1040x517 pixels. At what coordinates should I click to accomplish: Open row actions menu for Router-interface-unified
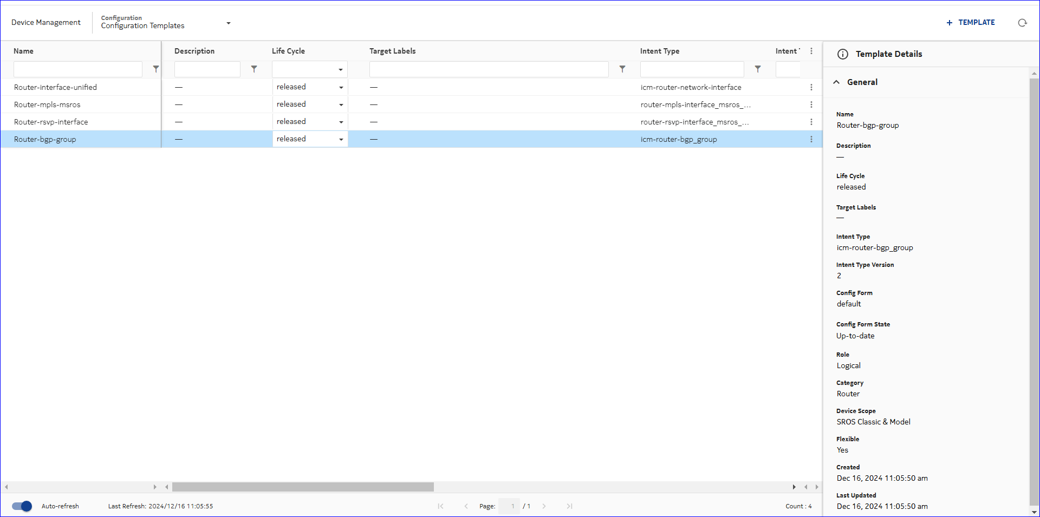(x=811, y=87)
